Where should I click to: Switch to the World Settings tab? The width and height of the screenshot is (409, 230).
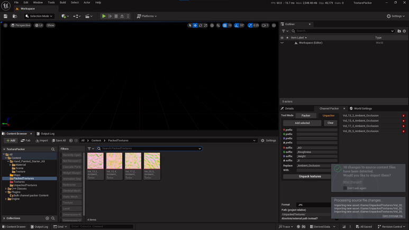pyautogui.click(x=361, y=108)
